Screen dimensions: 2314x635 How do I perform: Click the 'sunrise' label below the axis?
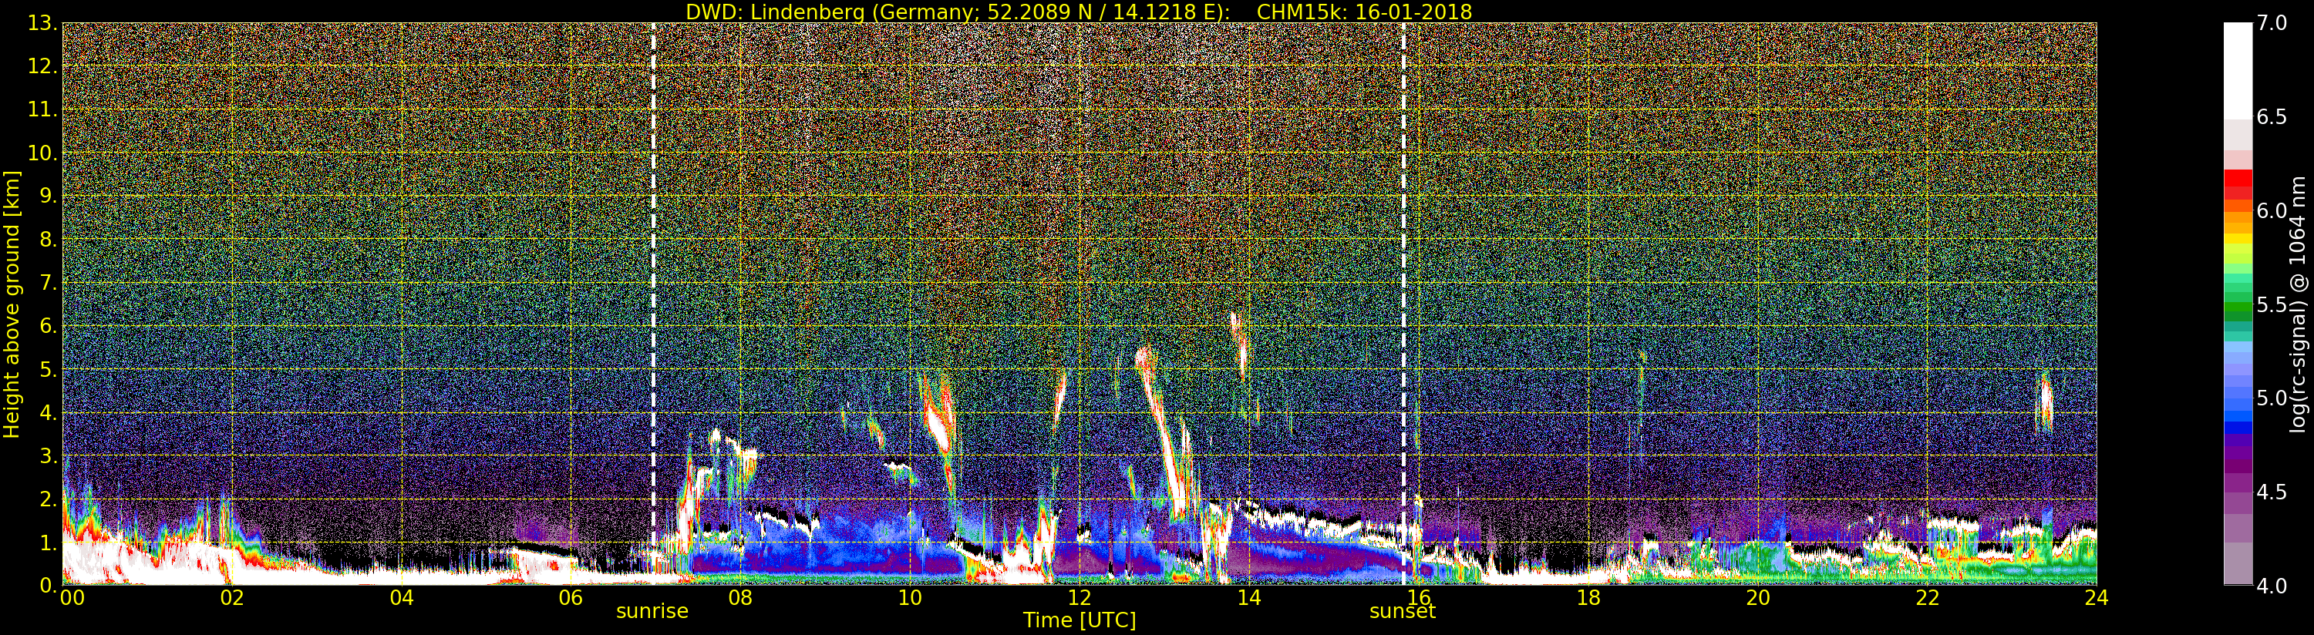(x=652, y=612)
